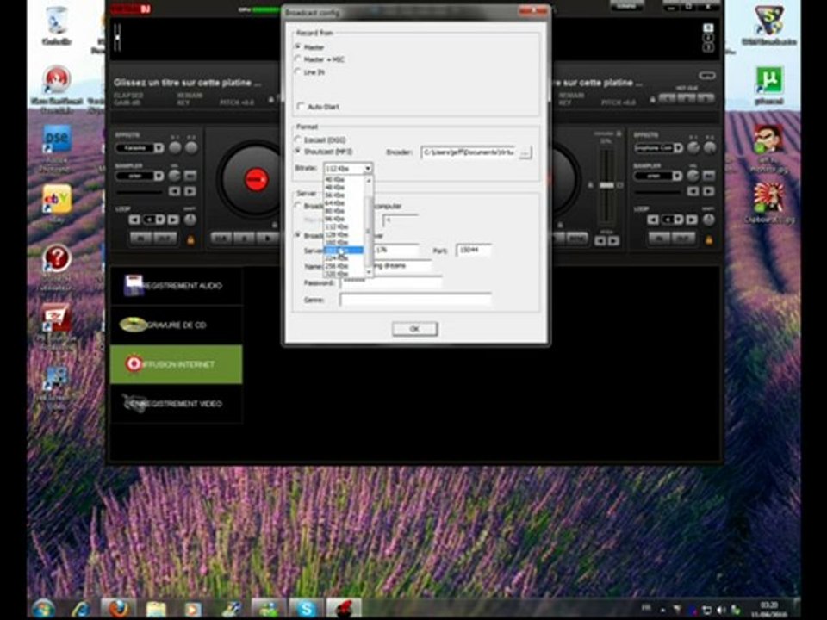Click left deck effect parameter 2 knob
Image resolution: width=827 pixels, height=620 pixels.
coord(191,148)
